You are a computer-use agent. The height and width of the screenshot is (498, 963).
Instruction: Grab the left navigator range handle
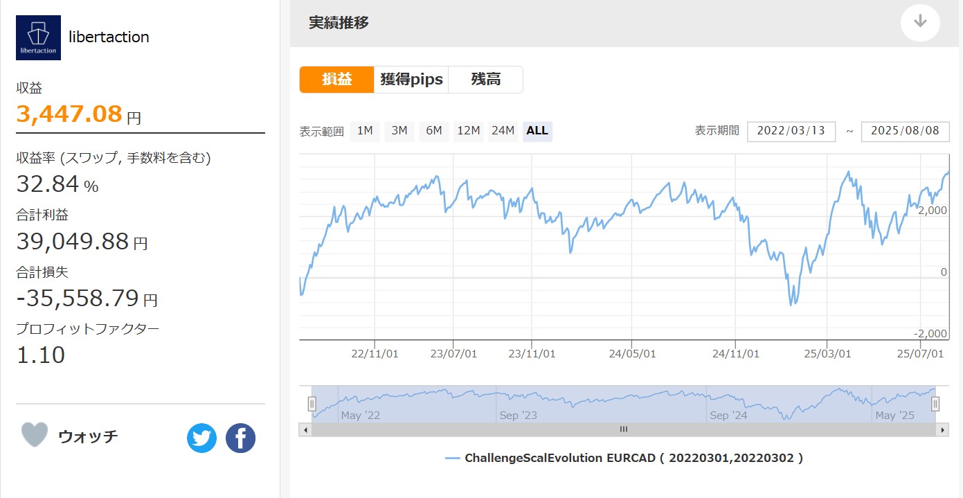[x=312, y=404]
